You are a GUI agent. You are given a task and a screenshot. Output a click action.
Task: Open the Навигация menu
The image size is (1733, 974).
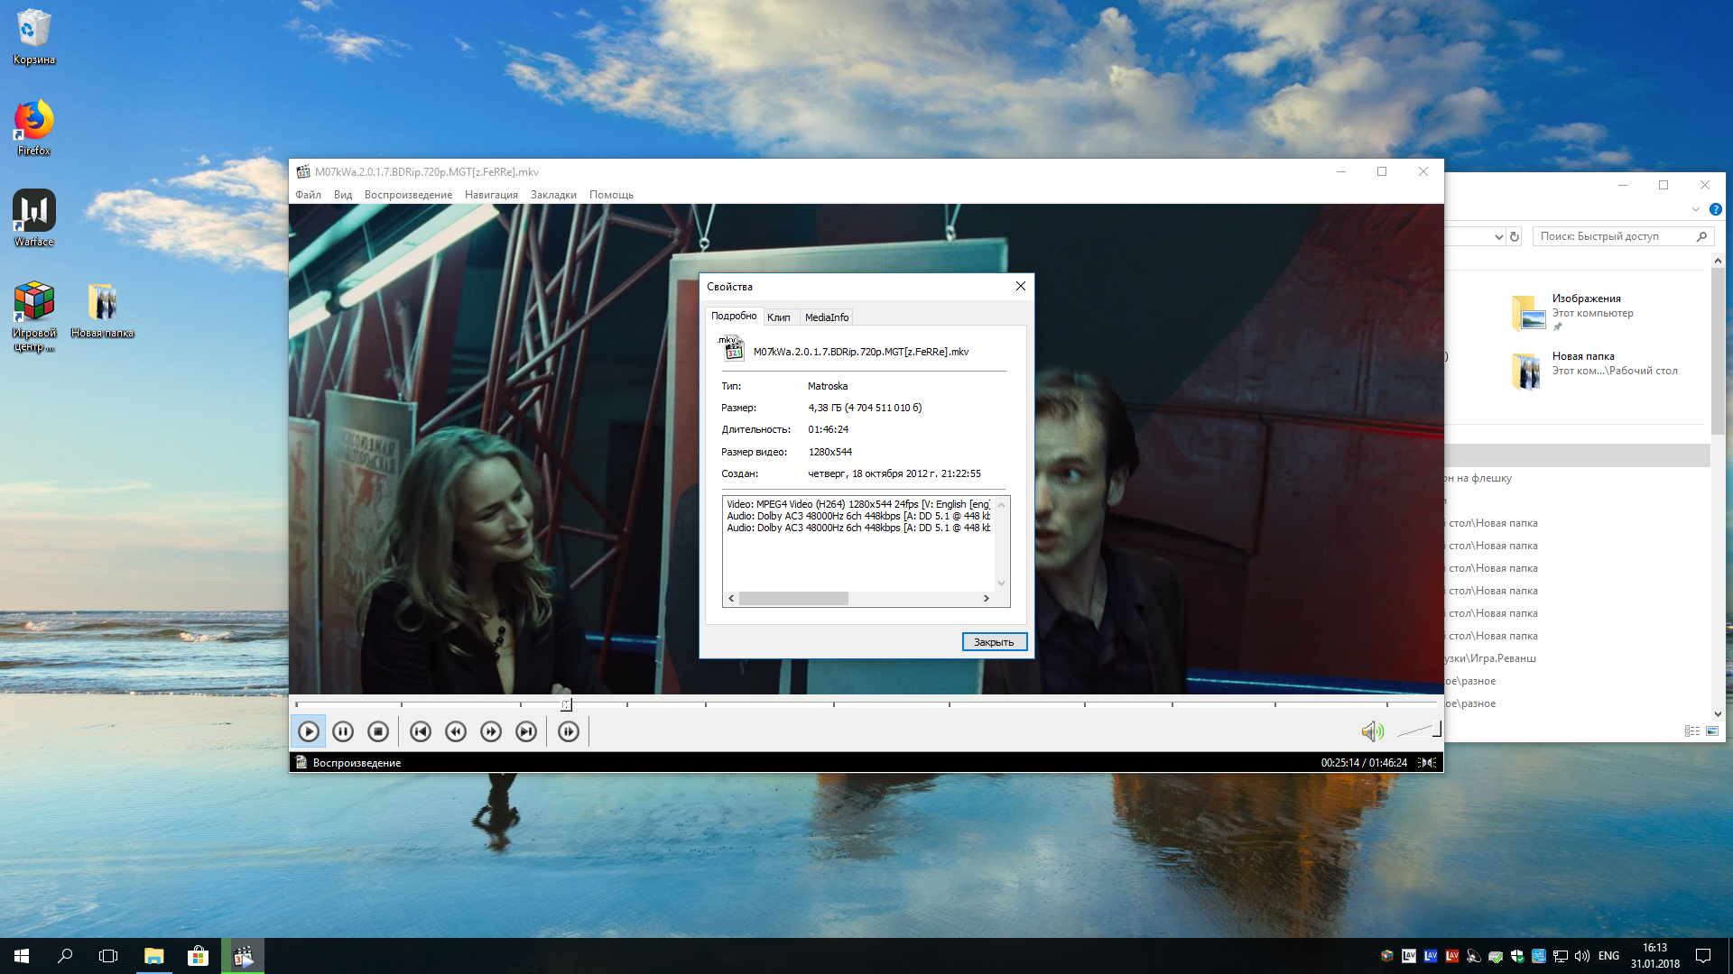pyautogui.click(x=491, y=195)
